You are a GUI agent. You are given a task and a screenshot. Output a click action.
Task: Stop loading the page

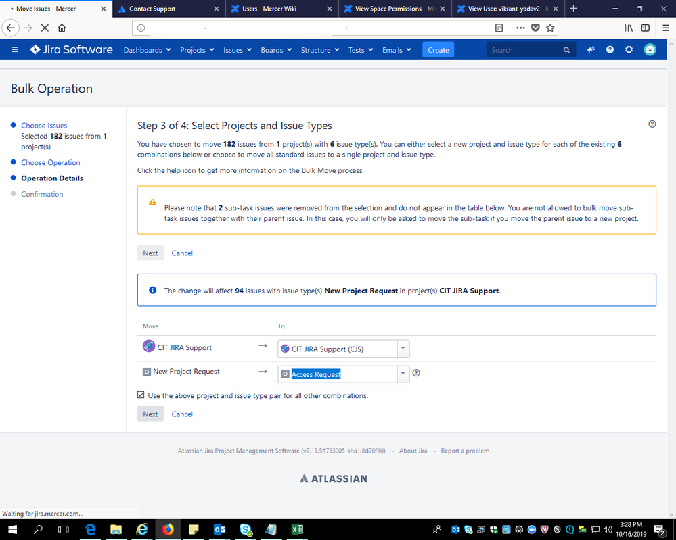click(45, 28)
